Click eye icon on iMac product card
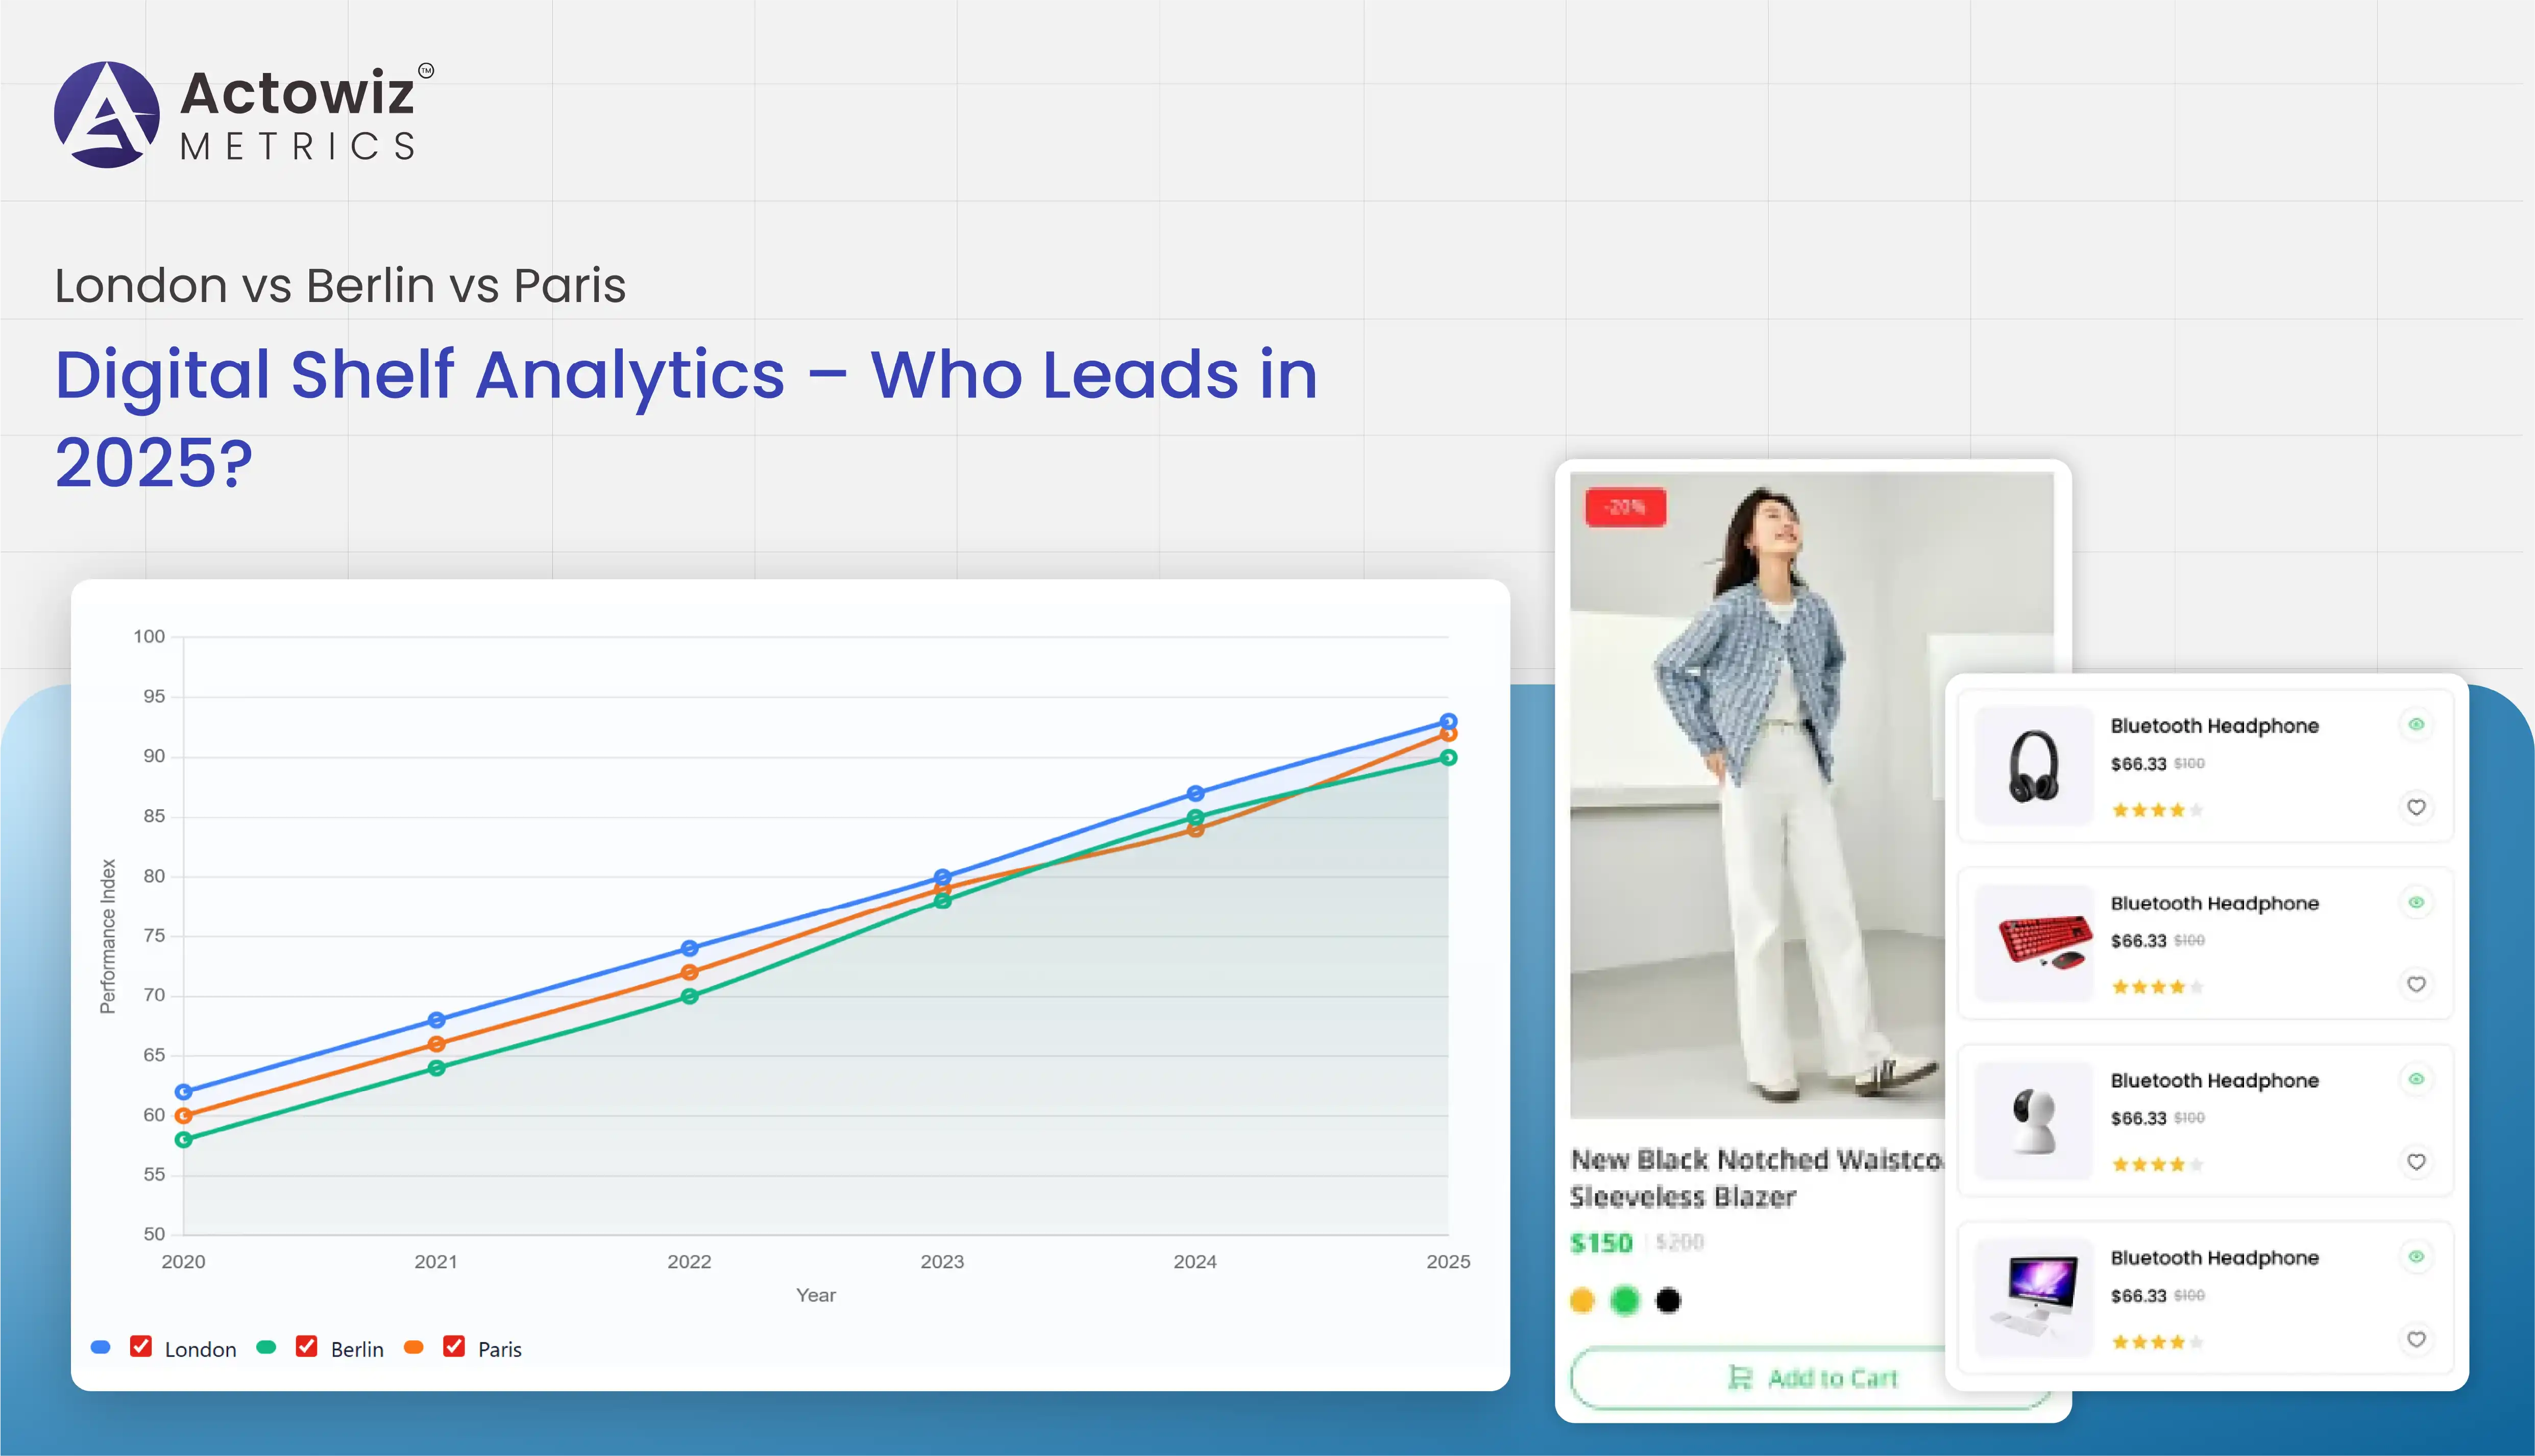2535x1456 pixels. [x=2416, y=1256]
